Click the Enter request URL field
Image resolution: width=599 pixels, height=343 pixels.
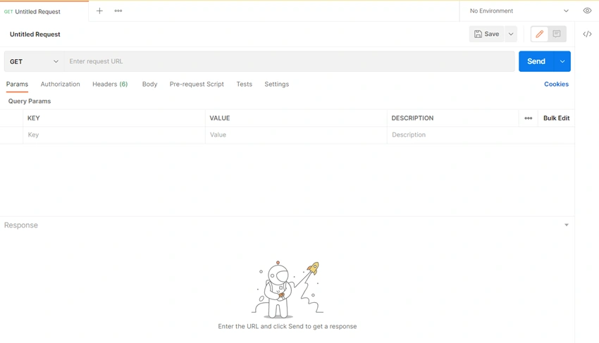[x=289, y=61]
